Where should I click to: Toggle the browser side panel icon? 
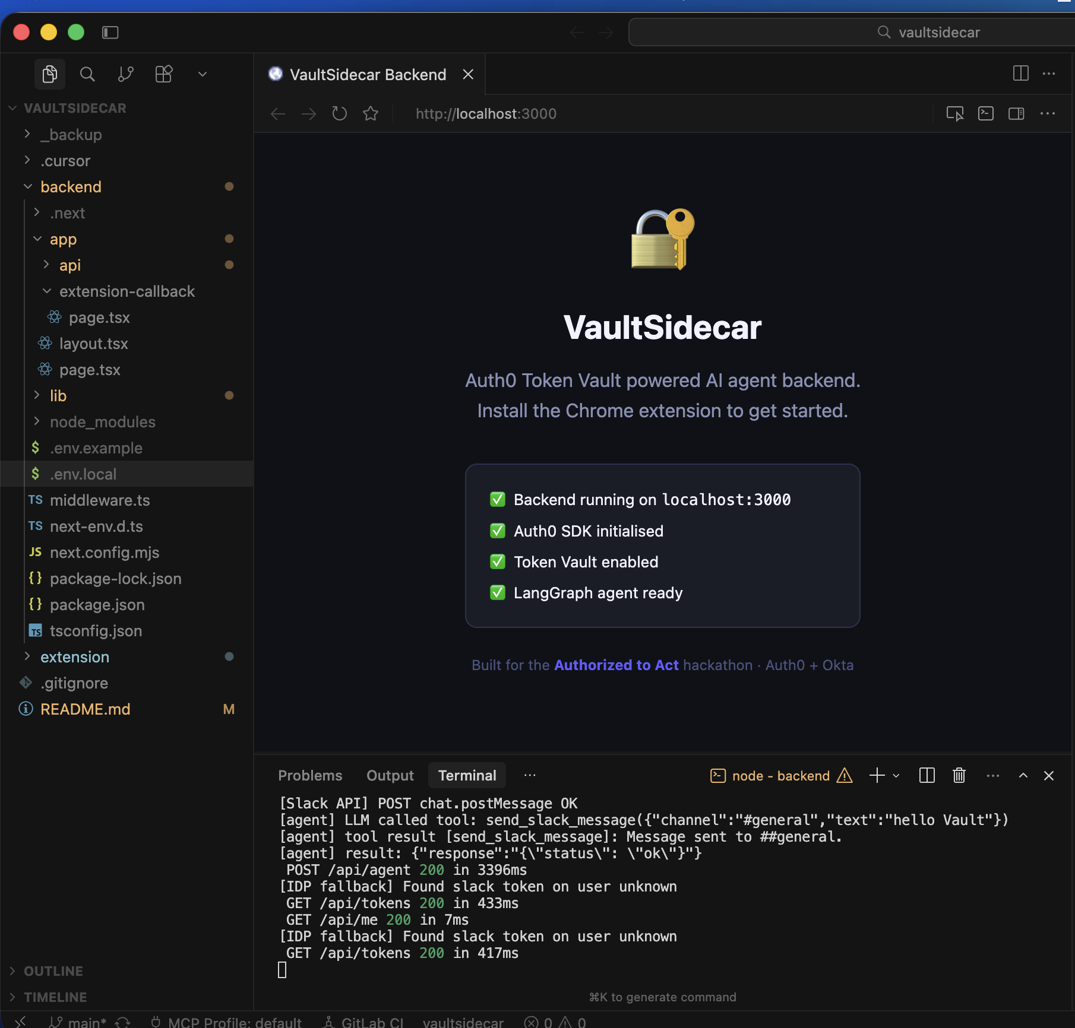click(x=1017, y=113)
